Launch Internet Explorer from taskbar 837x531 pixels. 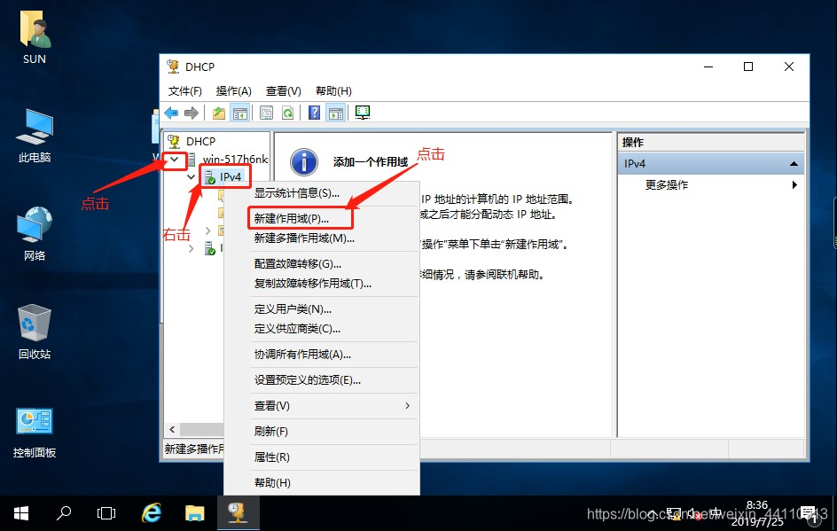click(152, 514)
